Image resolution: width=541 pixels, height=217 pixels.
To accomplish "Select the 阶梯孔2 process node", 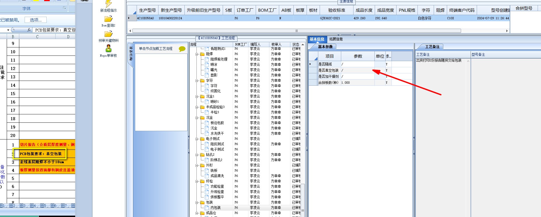I will coord(216,160).
